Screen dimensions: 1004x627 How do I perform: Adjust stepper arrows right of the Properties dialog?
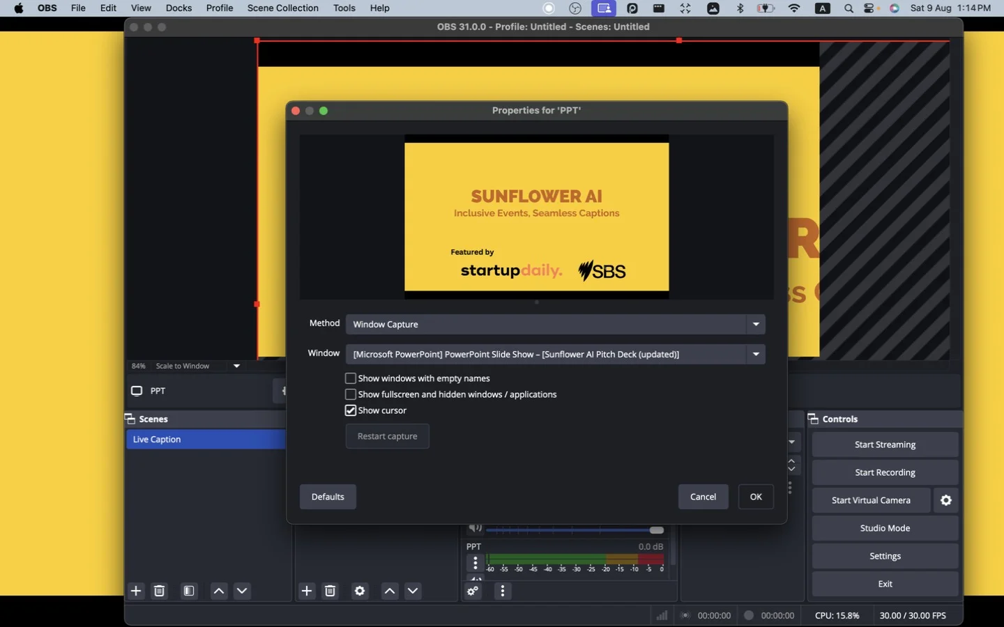tap(792, 465)
